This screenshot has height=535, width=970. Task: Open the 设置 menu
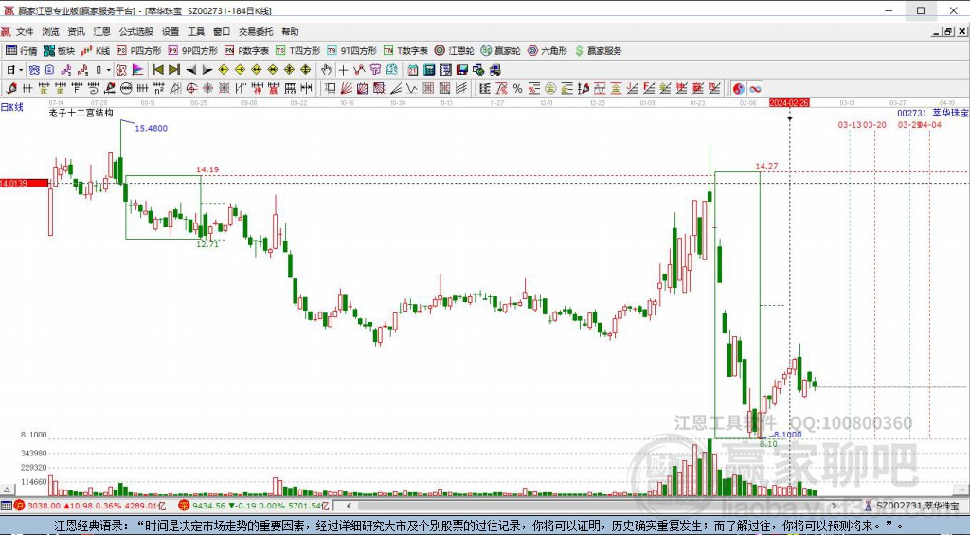[171, 31]
